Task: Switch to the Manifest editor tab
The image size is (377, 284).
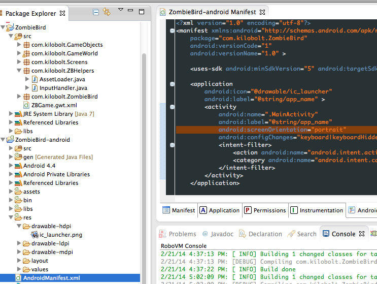Action: (179, 210)
